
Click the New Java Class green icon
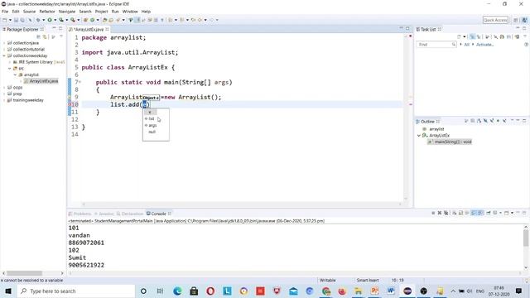92,20
